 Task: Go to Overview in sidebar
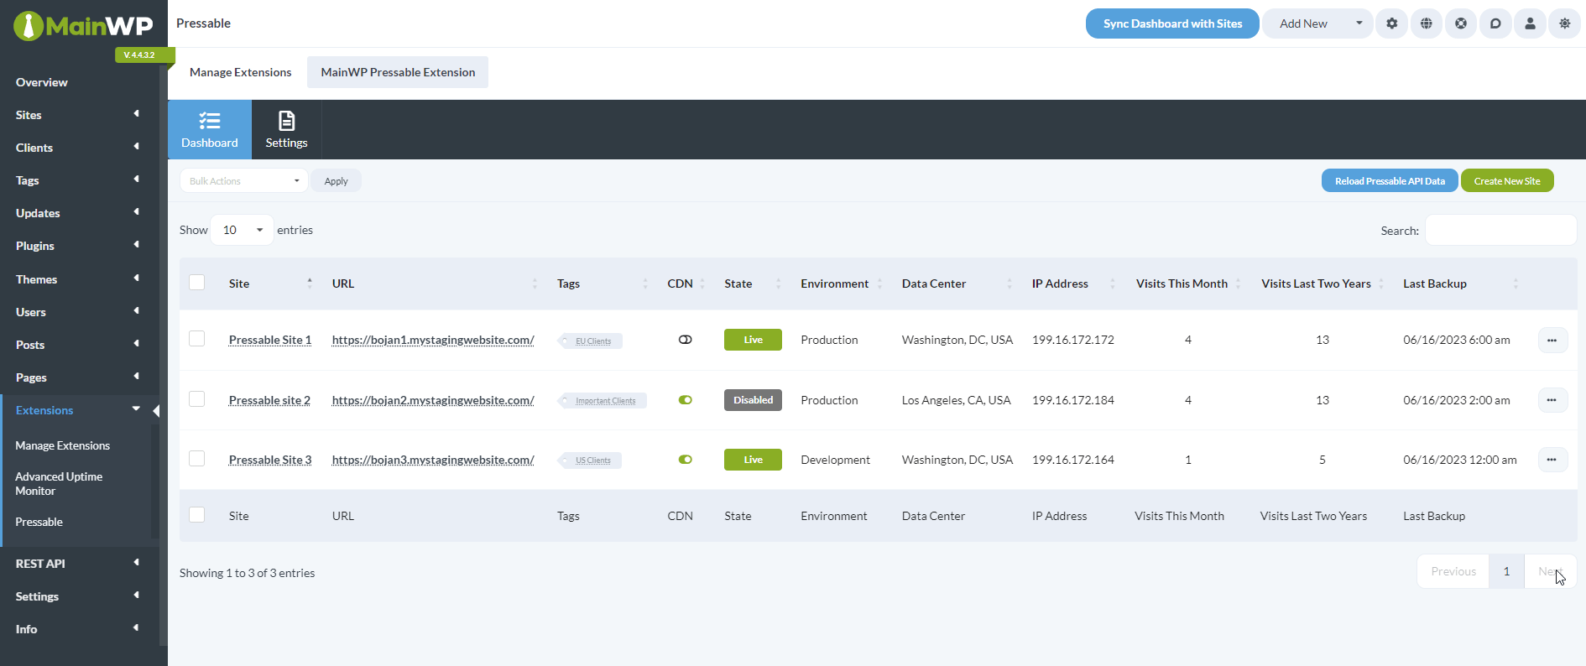point(42,82)
